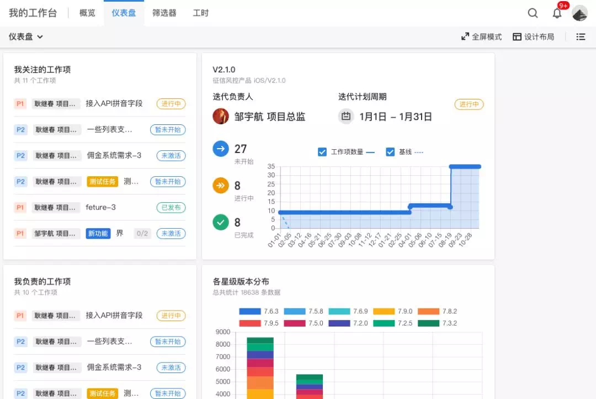Open 佣金系统需求-3 in 我负责的工作项
Screen dimensions: 596x399
click(114, 368)
